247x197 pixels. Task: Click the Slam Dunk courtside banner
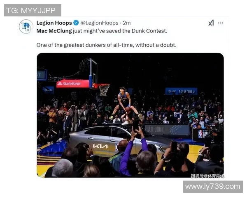pyautogui.click(x=167, y=129)
